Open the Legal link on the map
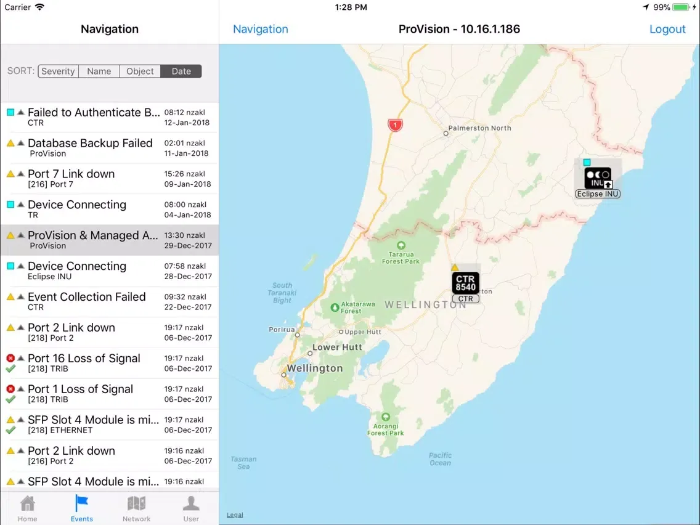Screen dimensions: 700x525 [235, 515]
